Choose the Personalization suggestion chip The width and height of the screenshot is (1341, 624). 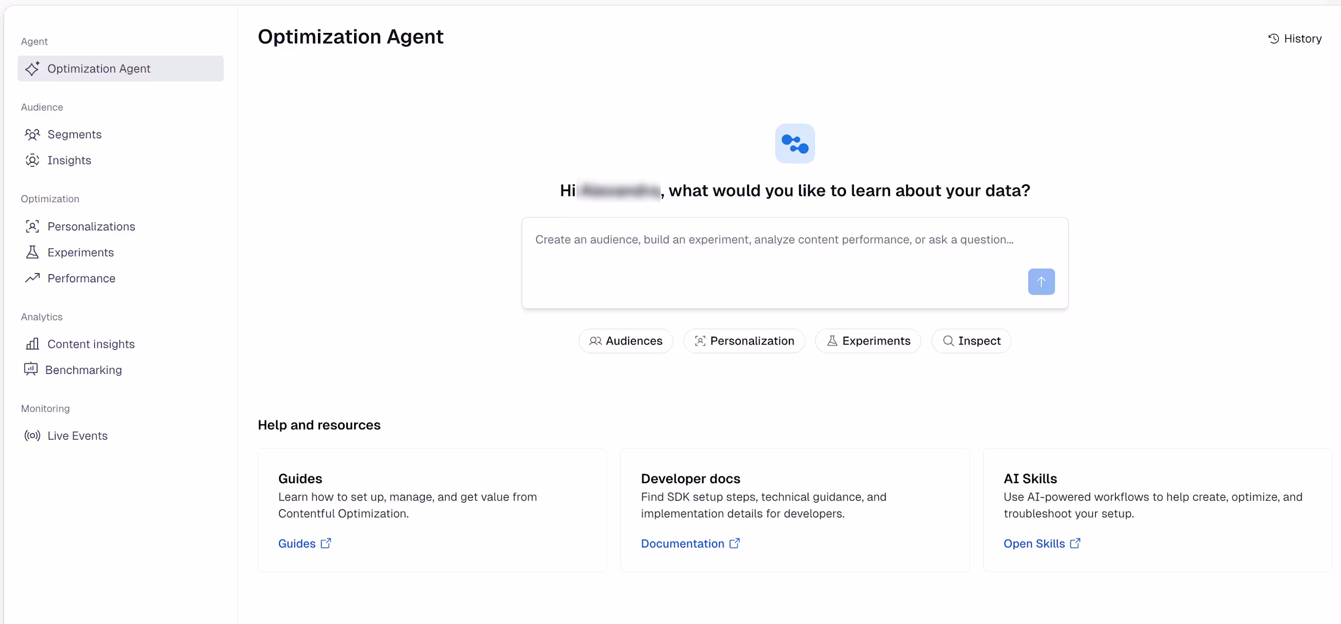pyautogui.click(x=744, y=341)
